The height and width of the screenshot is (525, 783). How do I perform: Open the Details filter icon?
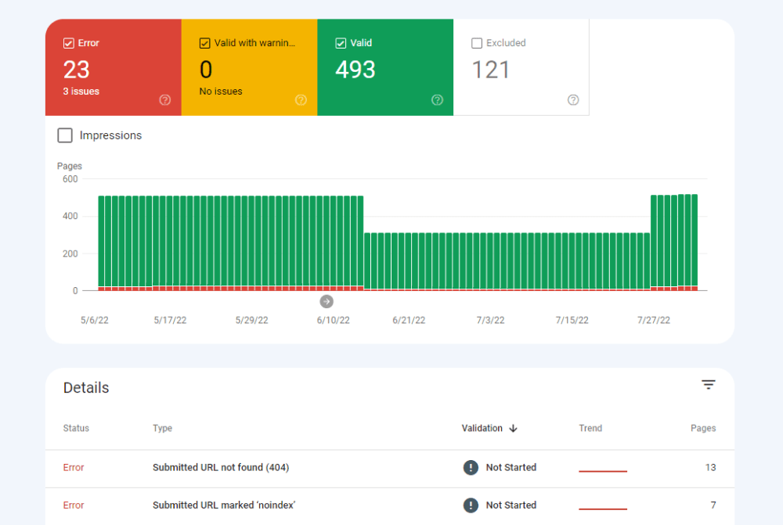[709, 385]
